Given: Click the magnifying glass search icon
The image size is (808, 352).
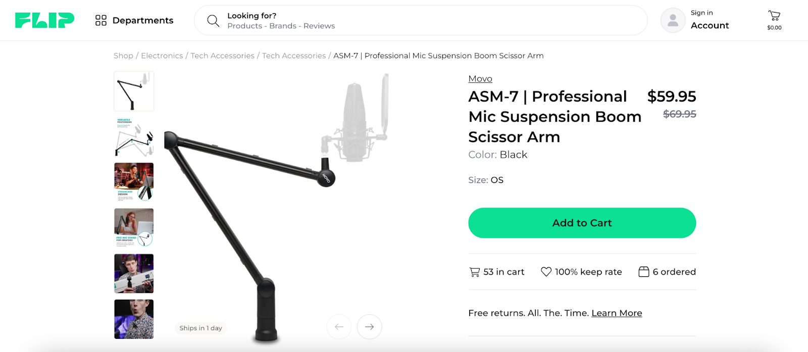Looking at the screenshot, I should point(213,20).
